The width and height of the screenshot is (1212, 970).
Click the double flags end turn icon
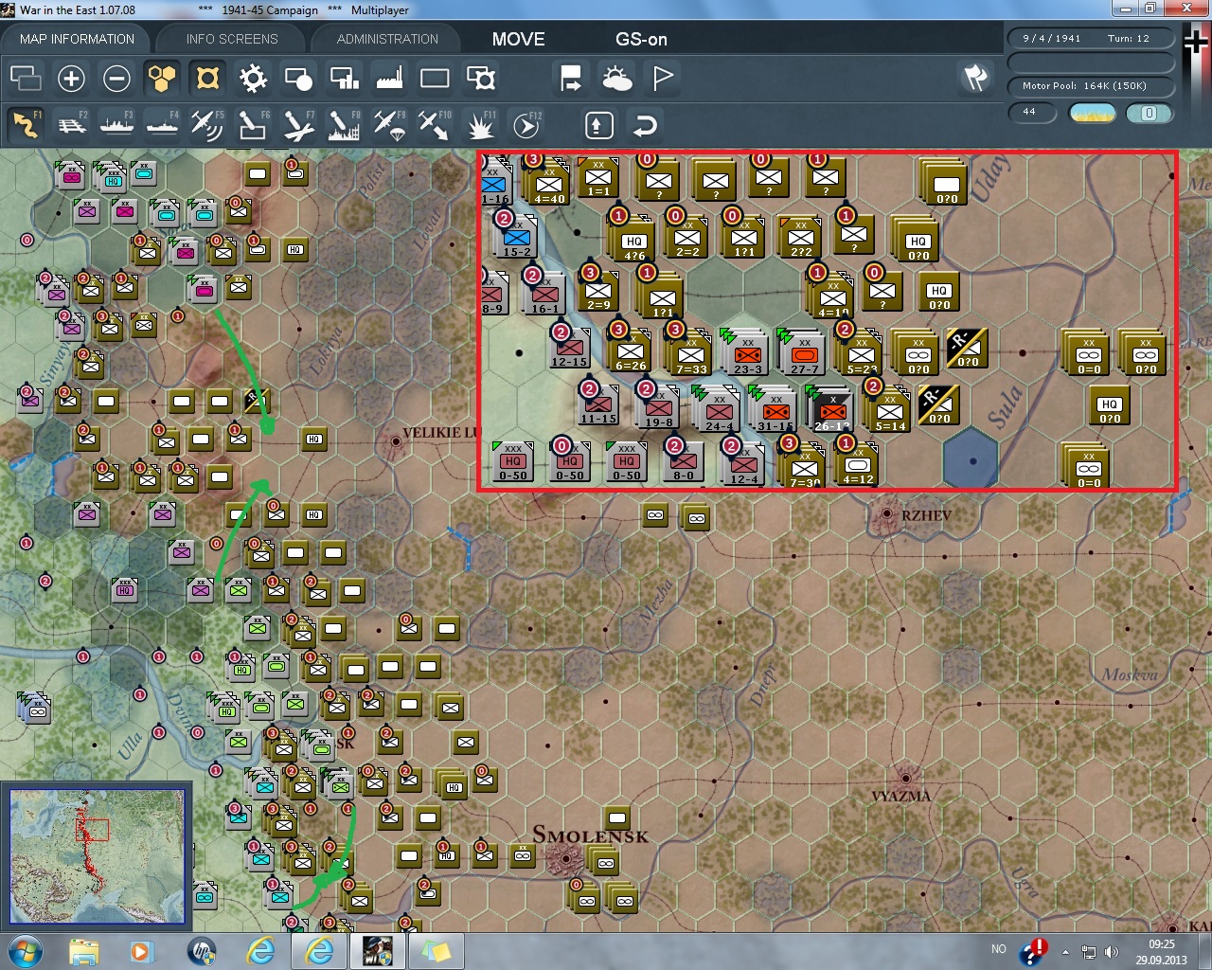point(975,78)
